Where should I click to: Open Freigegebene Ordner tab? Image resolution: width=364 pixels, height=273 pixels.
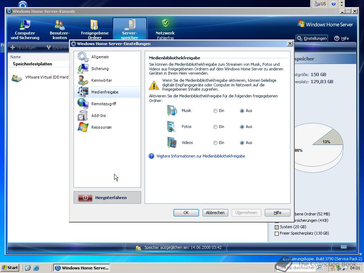click(x=95, y=29)
